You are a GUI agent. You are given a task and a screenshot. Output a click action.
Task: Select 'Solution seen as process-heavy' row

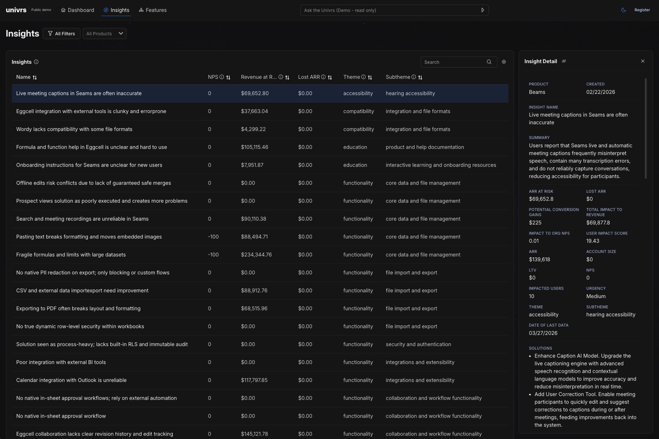tap(260, 344)
